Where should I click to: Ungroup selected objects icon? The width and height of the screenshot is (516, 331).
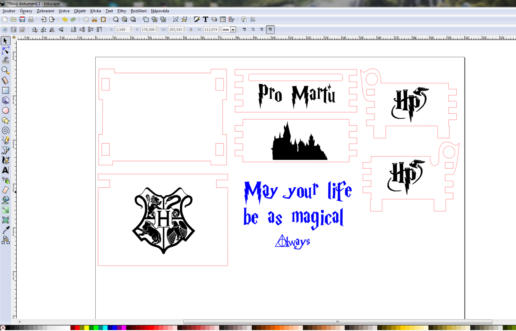(184, 20)
